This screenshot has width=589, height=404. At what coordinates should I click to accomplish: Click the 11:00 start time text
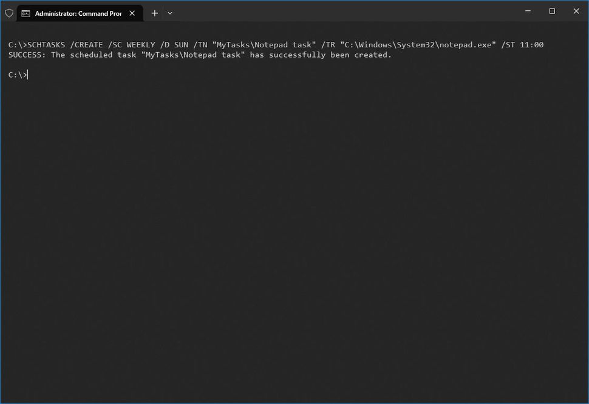(x=534, y=44)
